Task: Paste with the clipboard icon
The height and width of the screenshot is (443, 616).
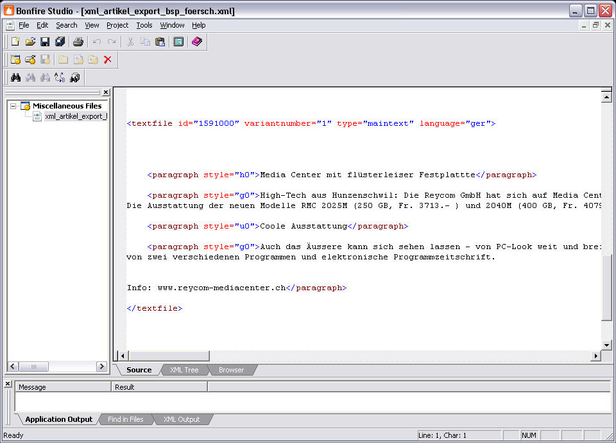Action: [160, 41]
